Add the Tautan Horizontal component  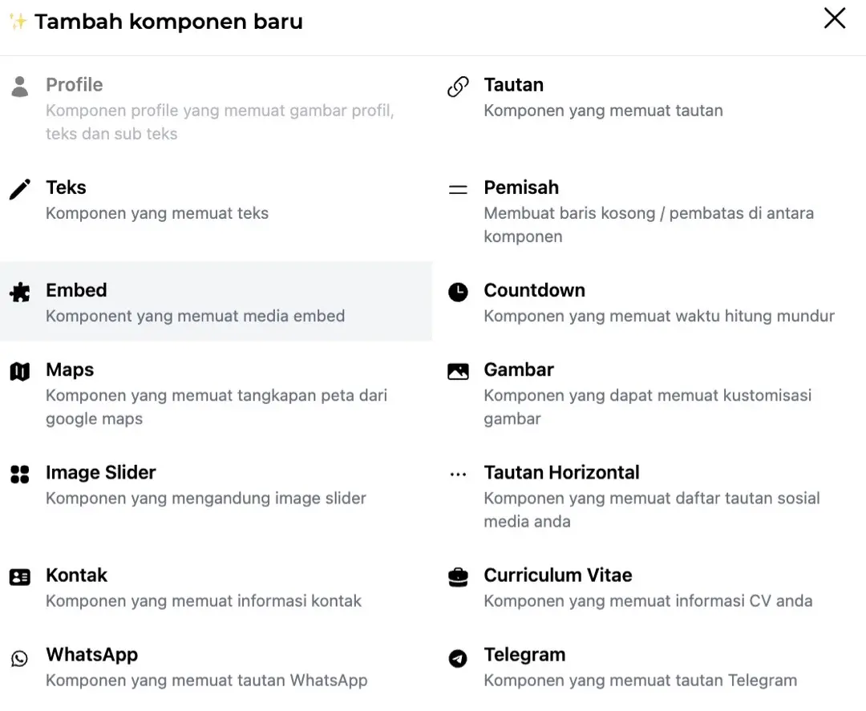[561, 473]
